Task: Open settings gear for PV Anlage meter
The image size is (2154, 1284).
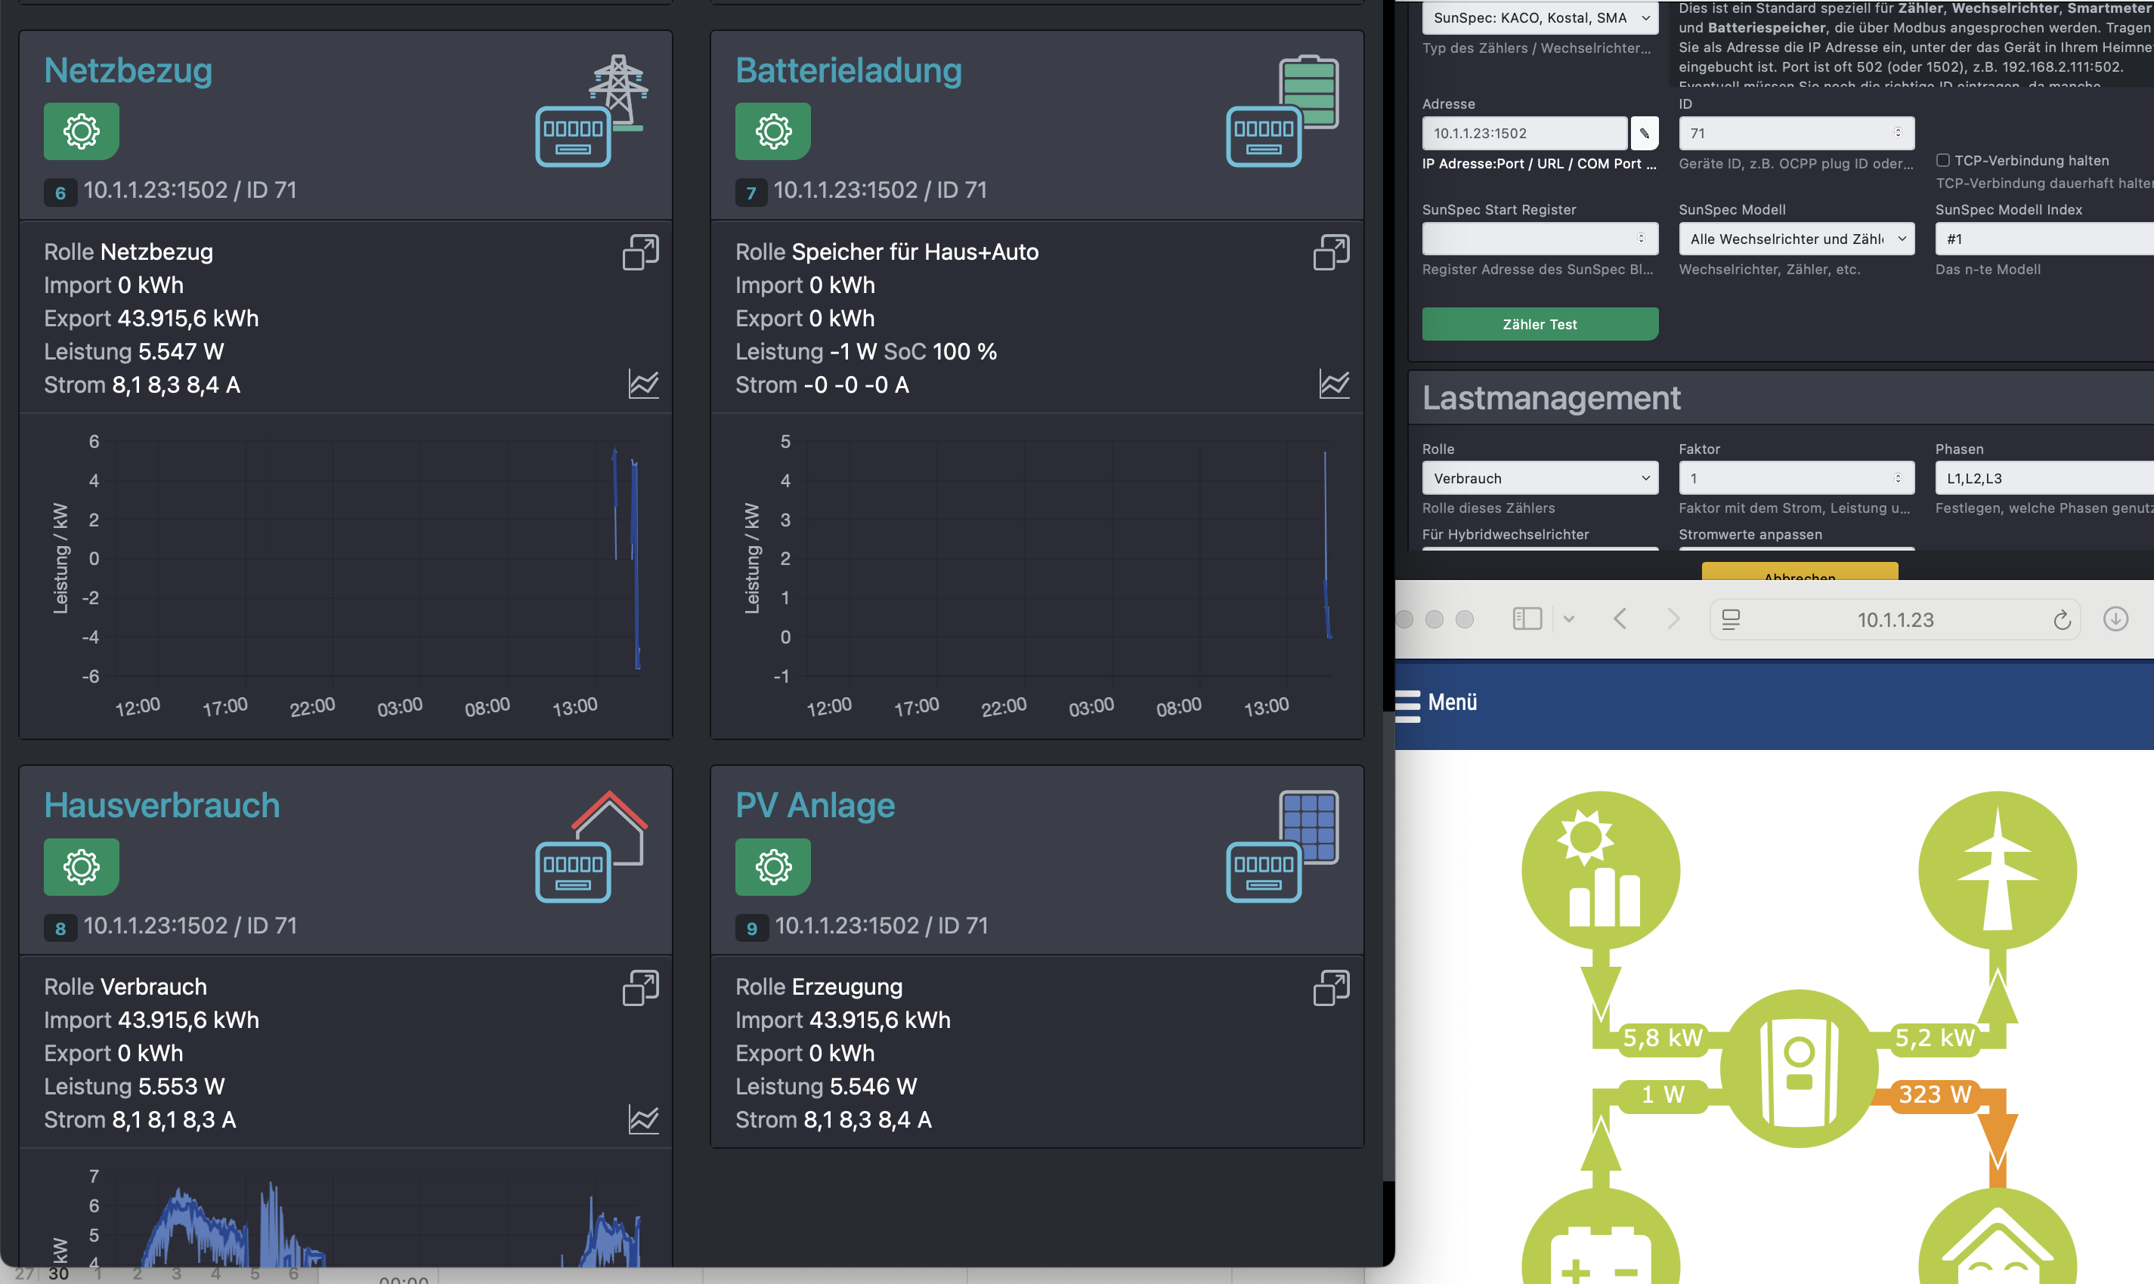Action: (x=773, y=867)
